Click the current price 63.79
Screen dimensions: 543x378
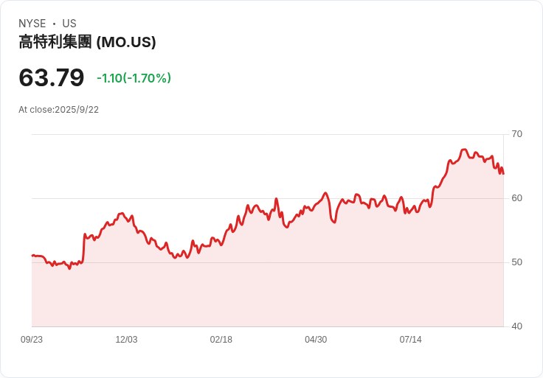pos(52,77)
